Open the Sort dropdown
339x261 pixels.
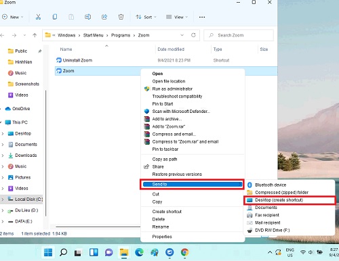click(x=146, y=17)
